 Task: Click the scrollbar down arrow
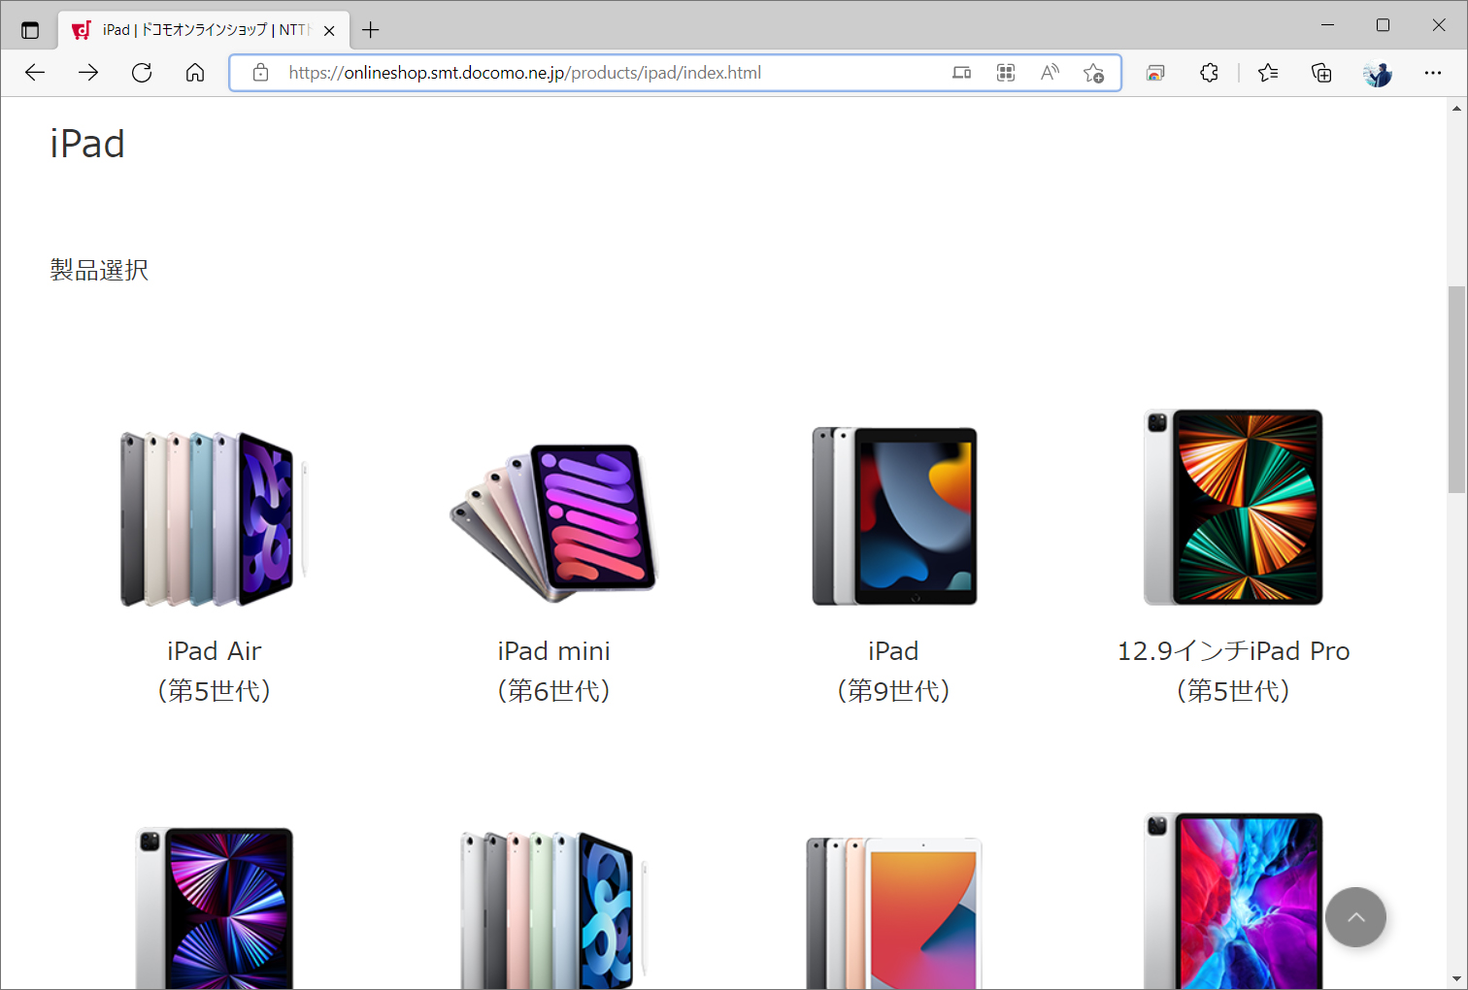pos(1457,979)
